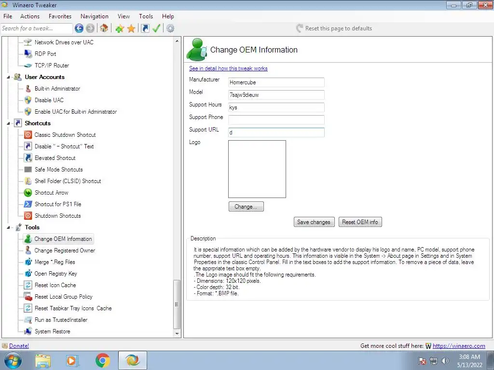Click the shortcut export toolbar icon
The image size is (494, 370).
click(145, 28)
